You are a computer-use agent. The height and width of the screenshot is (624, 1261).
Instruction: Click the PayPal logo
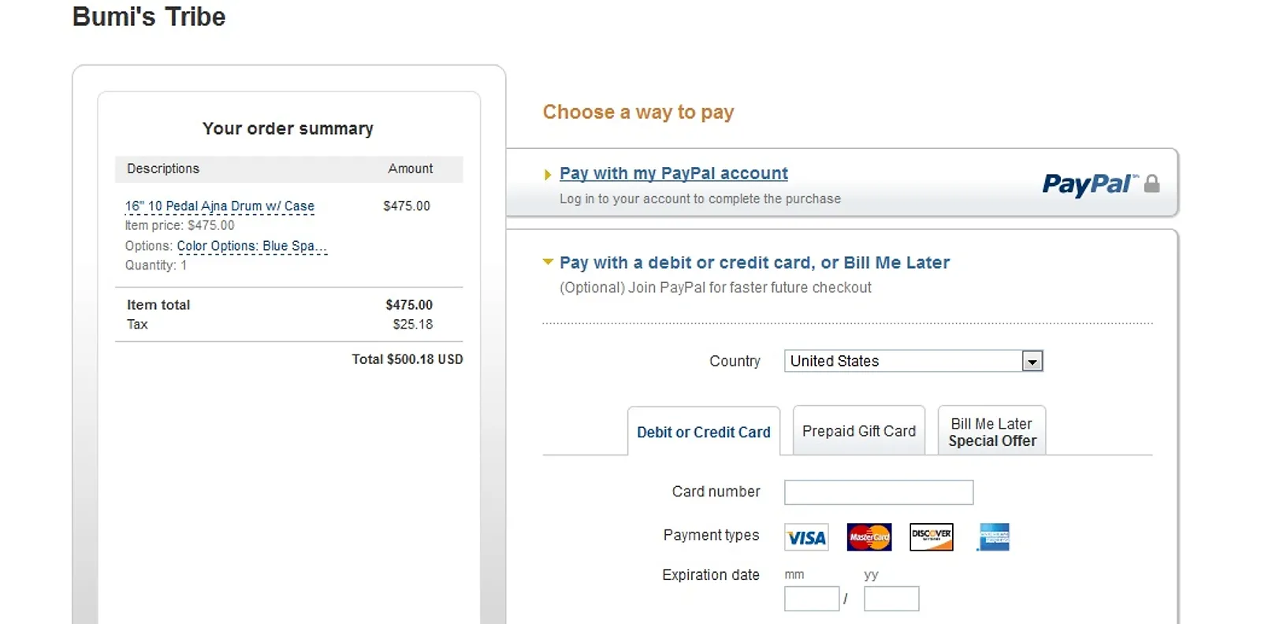1089,184
